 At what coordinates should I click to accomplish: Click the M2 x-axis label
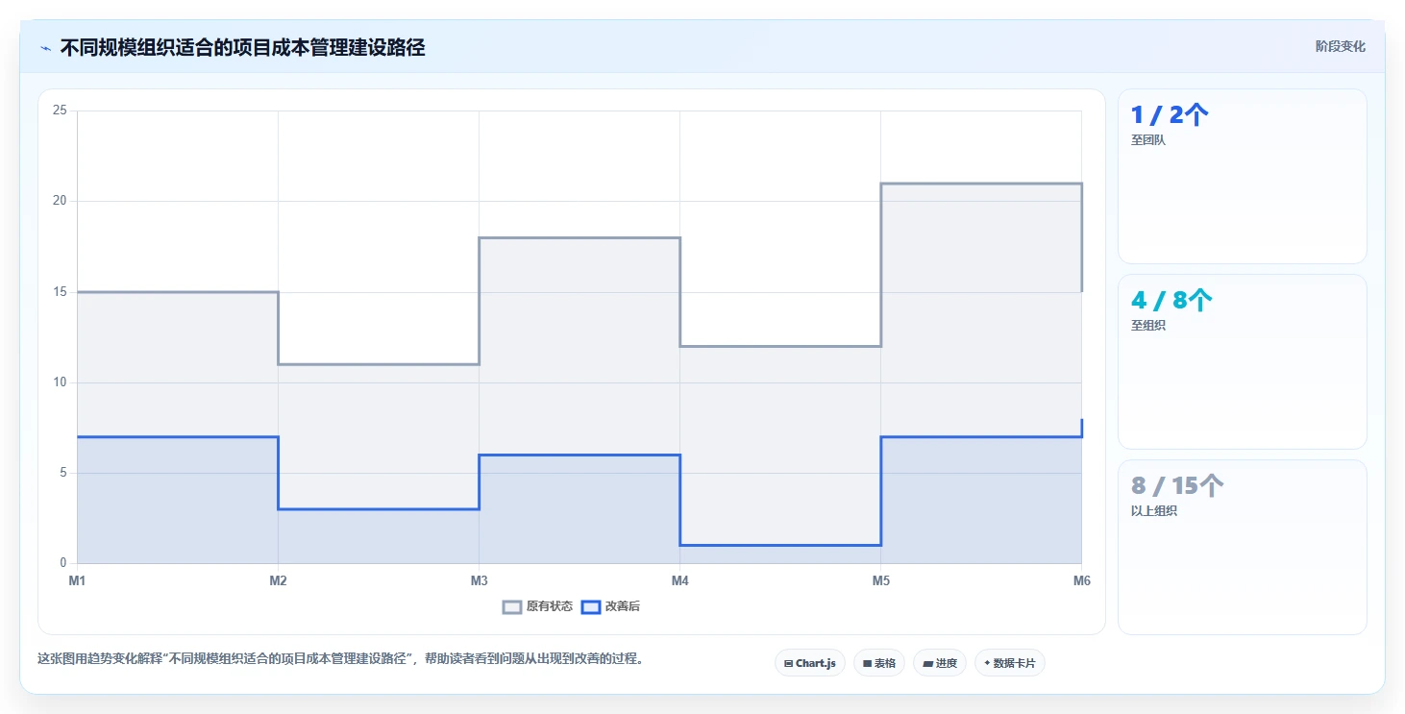(x=278, y=580)
